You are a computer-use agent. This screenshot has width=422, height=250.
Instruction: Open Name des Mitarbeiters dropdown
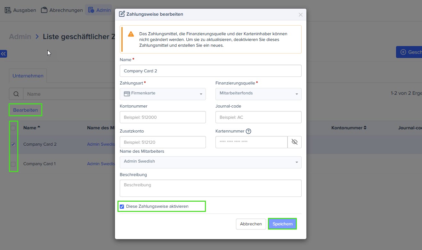[x=210, y=162]
